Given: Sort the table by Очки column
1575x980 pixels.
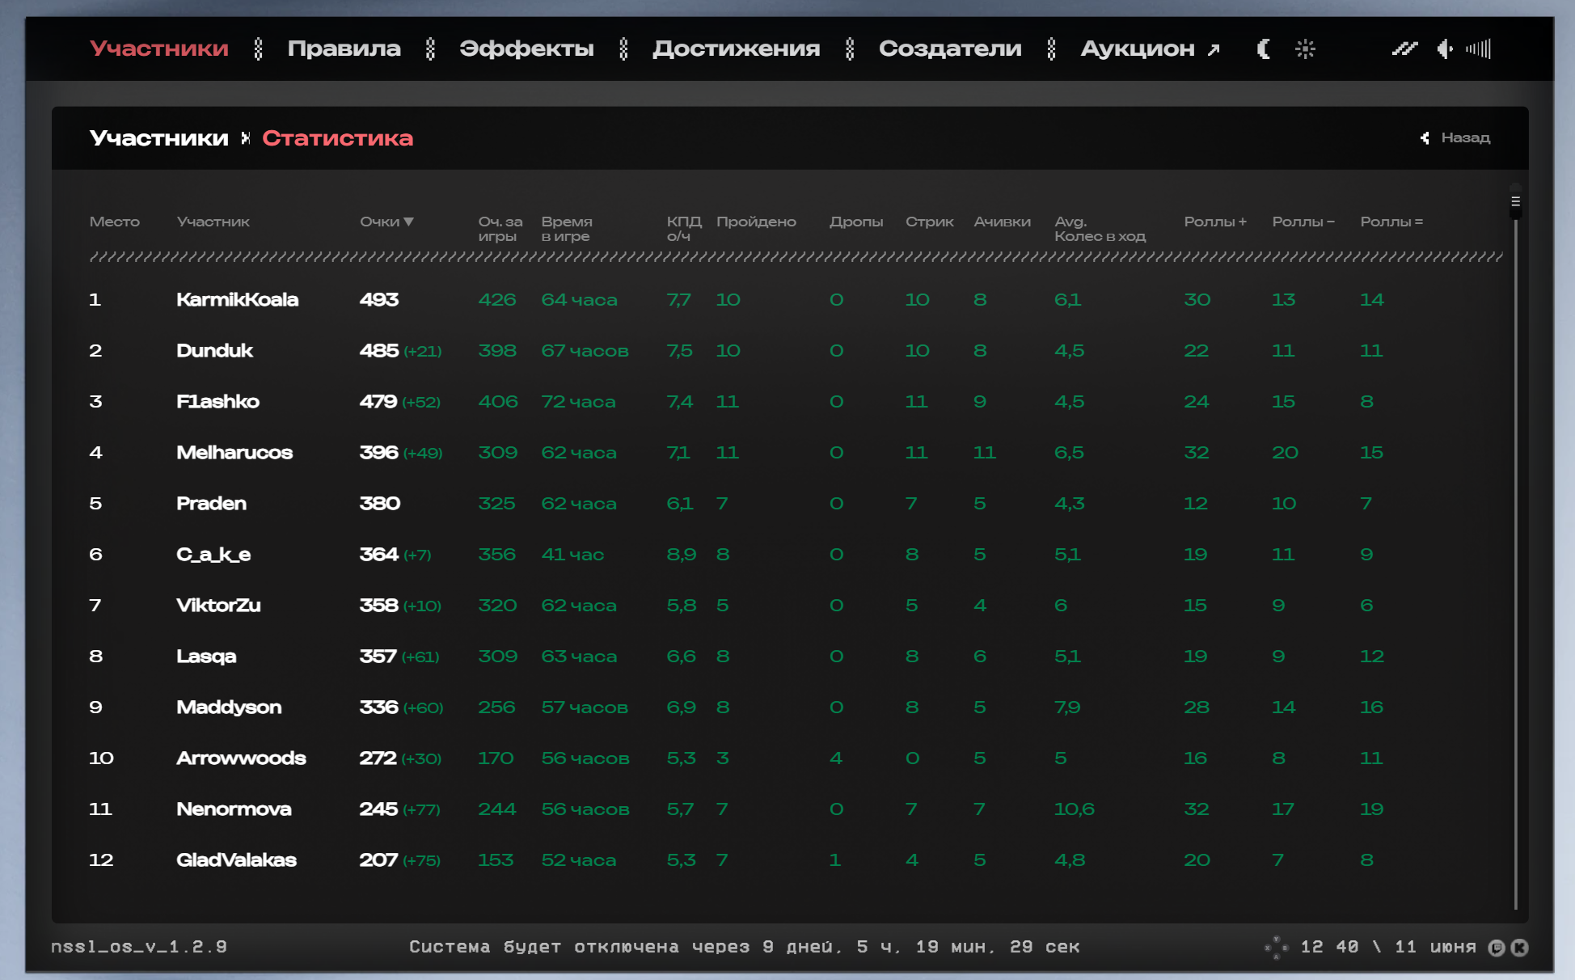Looking at the screenshot, I should pos(387,222).
